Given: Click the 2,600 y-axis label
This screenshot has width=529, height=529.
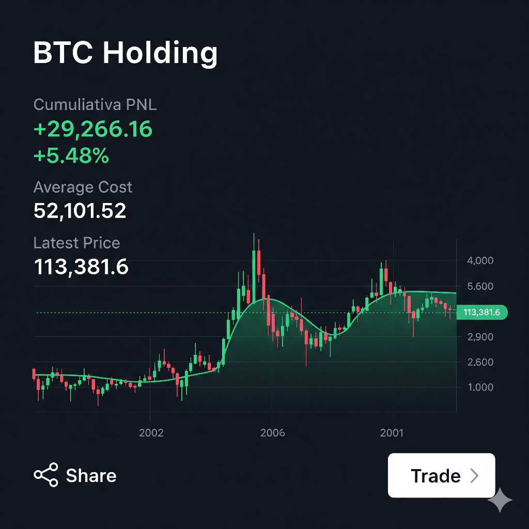Looking at the screenshot, I should [480, 362].
